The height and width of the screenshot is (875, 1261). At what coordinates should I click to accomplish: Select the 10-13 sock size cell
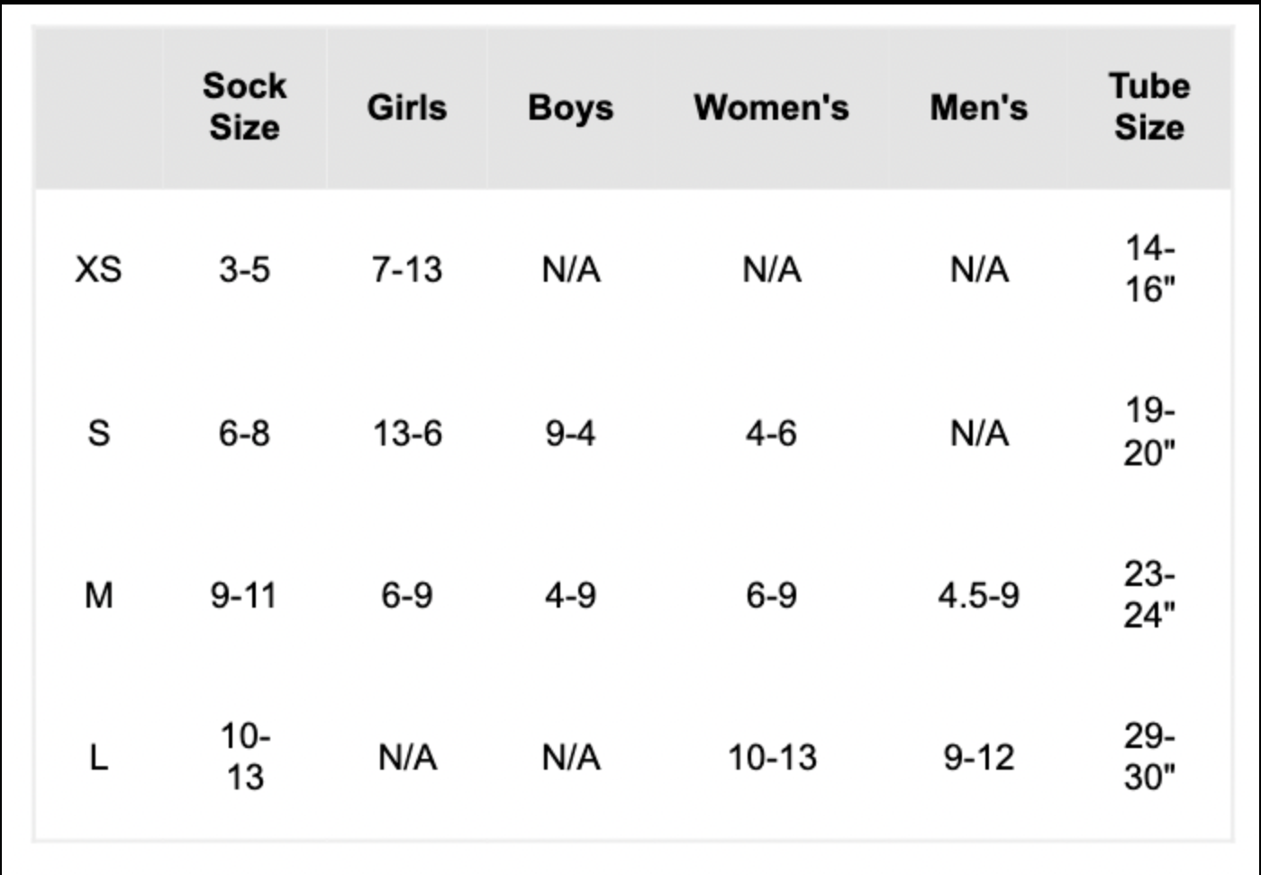(244, 756)
